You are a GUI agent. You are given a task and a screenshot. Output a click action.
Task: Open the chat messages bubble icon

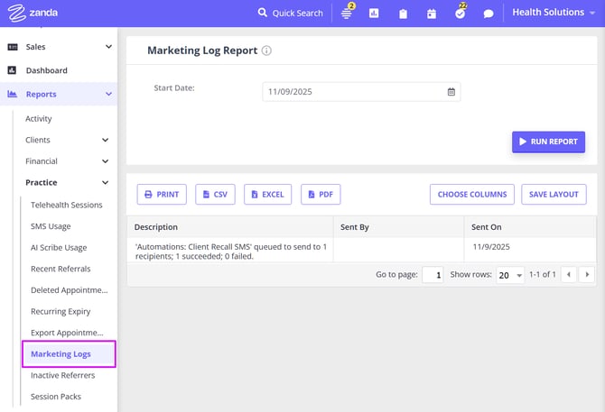[489, 14]
